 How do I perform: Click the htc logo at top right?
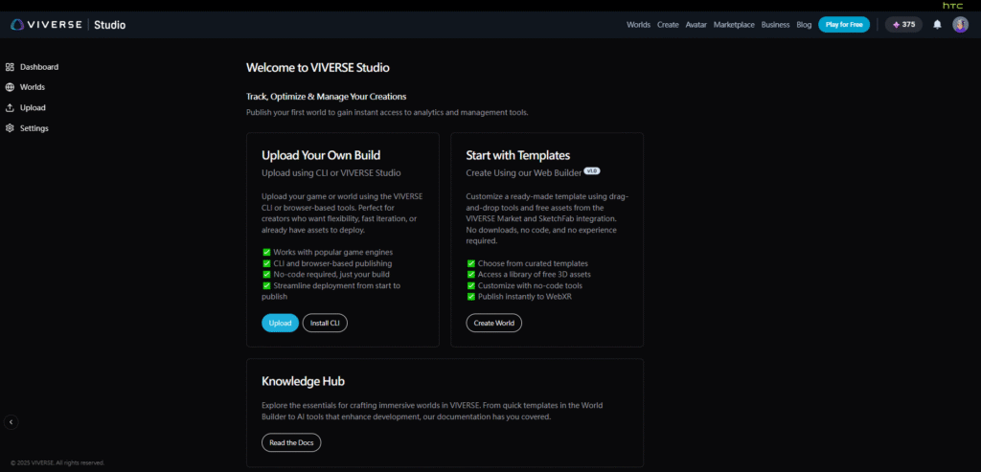pyautogui.click(x=953, y=5)
